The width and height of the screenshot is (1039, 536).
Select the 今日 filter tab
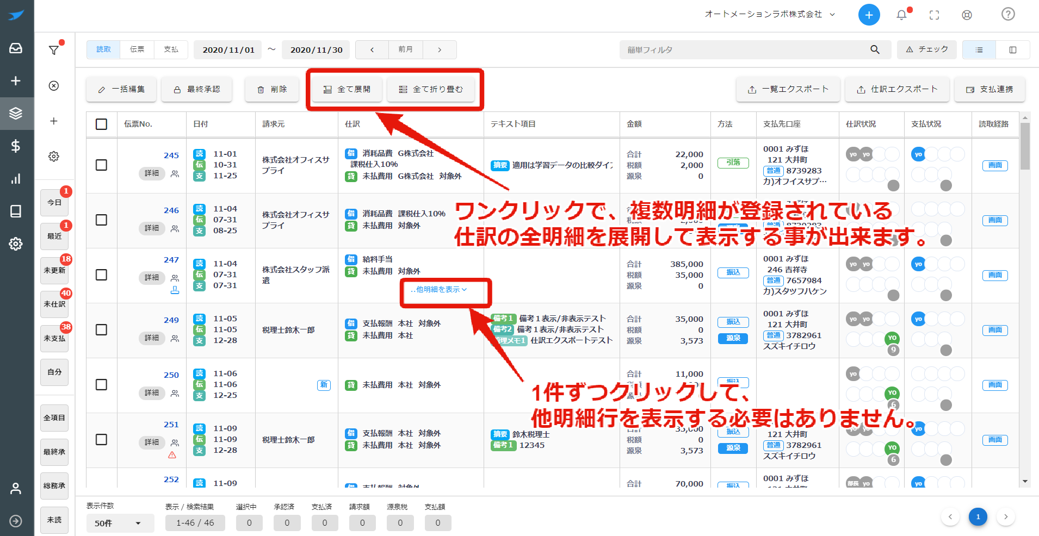(54, 202)
